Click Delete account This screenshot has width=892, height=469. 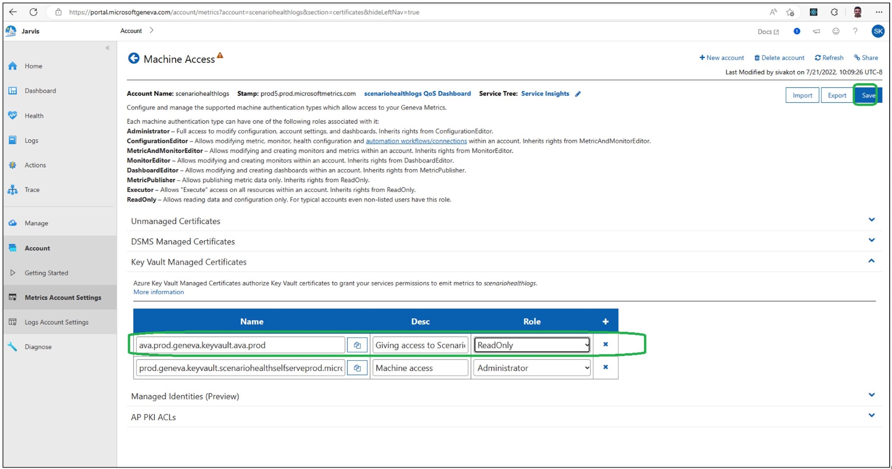point(779,58)
